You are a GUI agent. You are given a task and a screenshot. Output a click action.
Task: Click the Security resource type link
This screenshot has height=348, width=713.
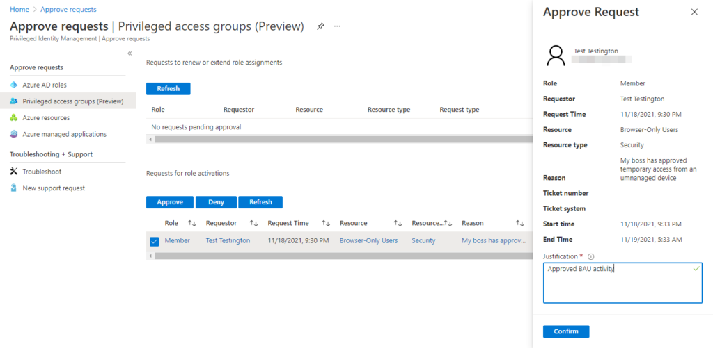pyautogui.click(x=423, y=240)
